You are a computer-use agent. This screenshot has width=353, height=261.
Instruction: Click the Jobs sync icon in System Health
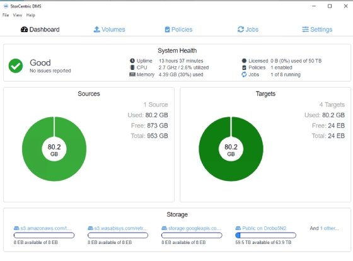[x=244, y=74]
